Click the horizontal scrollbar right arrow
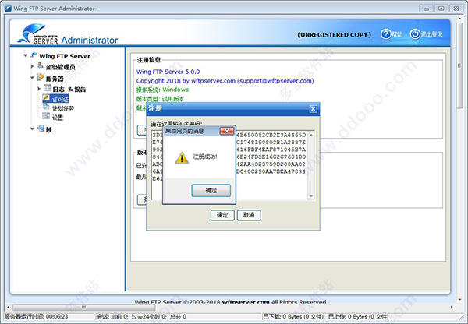468x324 pixels. click(452, 307)
